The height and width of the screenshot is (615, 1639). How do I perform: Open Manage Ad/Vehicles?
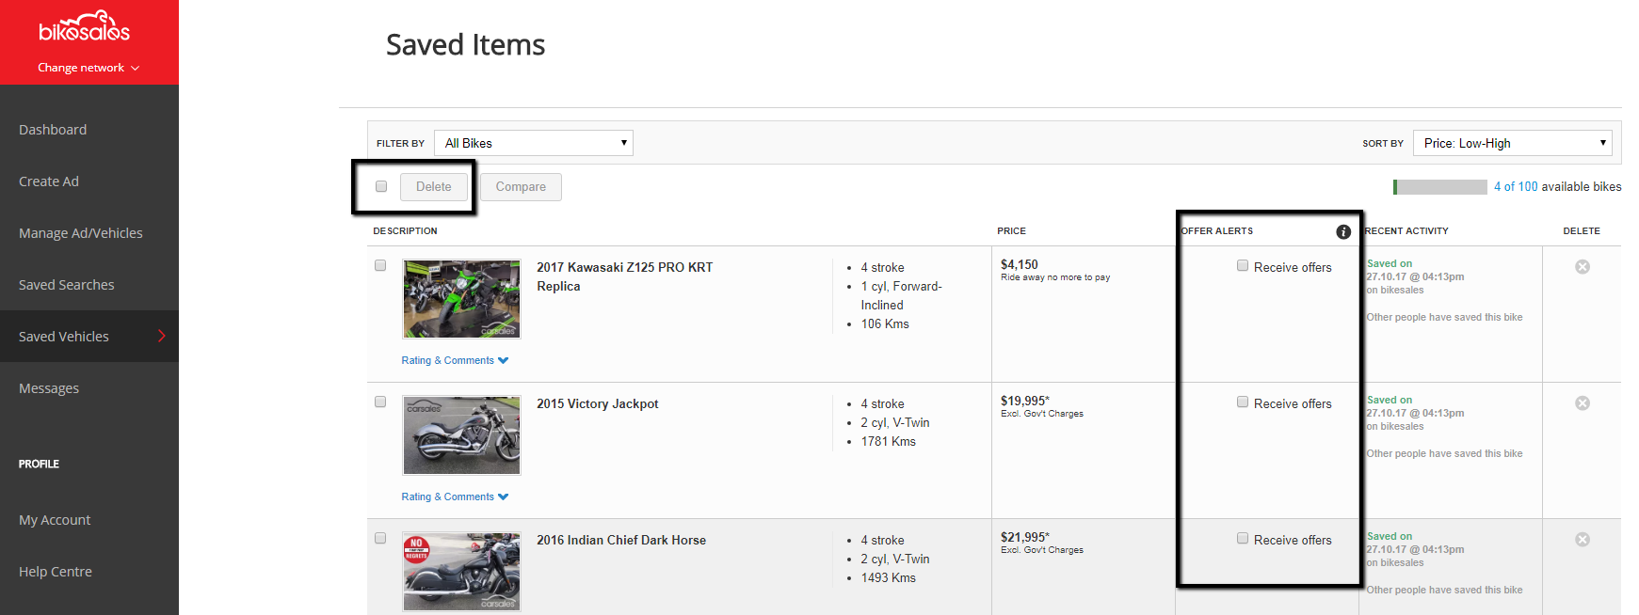pos(81,233)
